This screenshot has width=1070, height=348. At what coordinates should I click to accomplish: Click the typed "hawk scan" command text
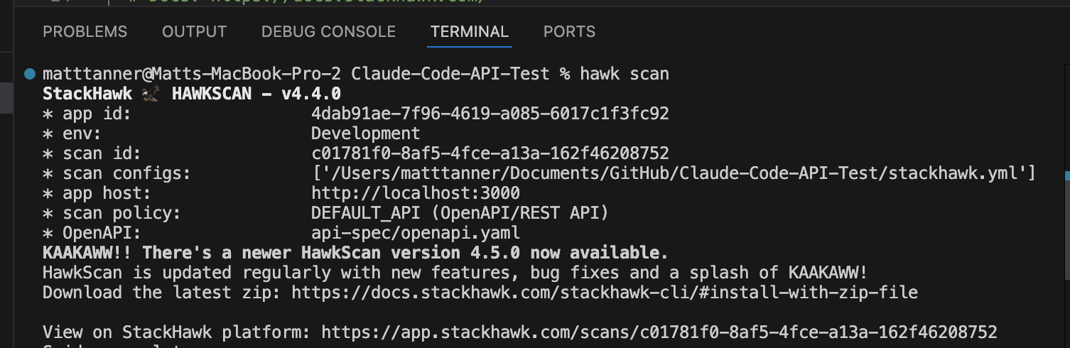point(625,74)
